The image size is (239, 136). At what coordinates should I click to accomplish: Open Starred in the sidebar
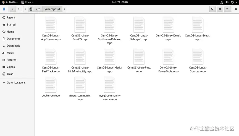tap(17, 25)
